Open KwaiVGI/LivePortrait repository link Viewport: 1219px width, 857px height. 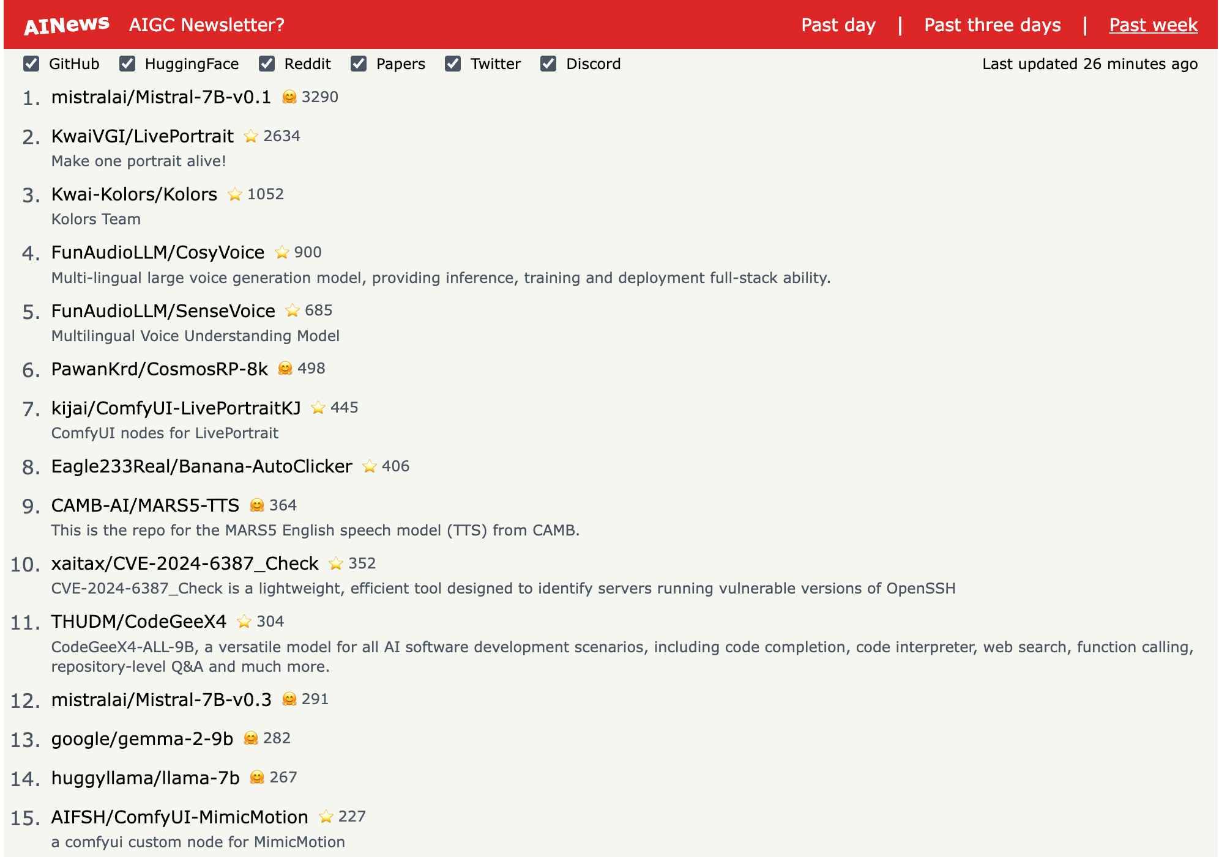(x=142, y=136)
